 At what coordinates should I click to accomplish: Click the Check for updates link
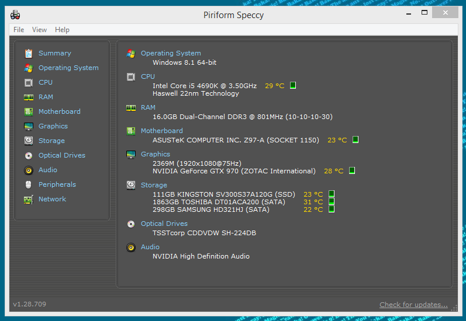(413, 305)
